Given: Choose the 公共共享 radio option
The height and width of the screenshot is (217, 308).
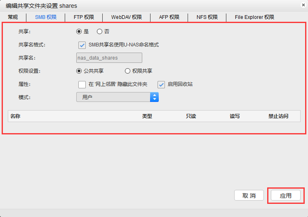Looking at the screenshot, I should pos(79,71).
